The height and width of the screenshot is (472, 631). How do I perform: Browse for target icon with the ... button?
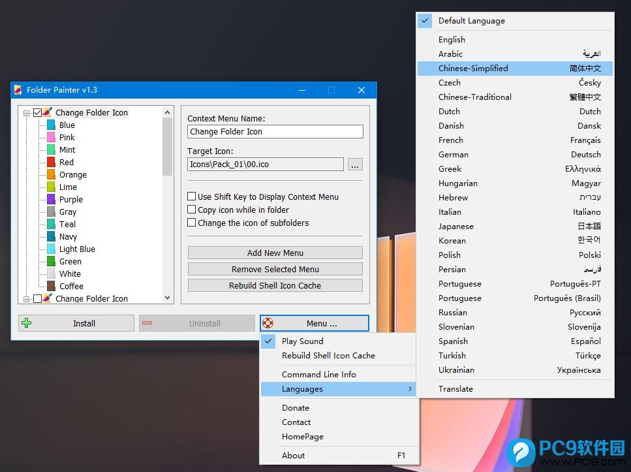pos(355,165)
